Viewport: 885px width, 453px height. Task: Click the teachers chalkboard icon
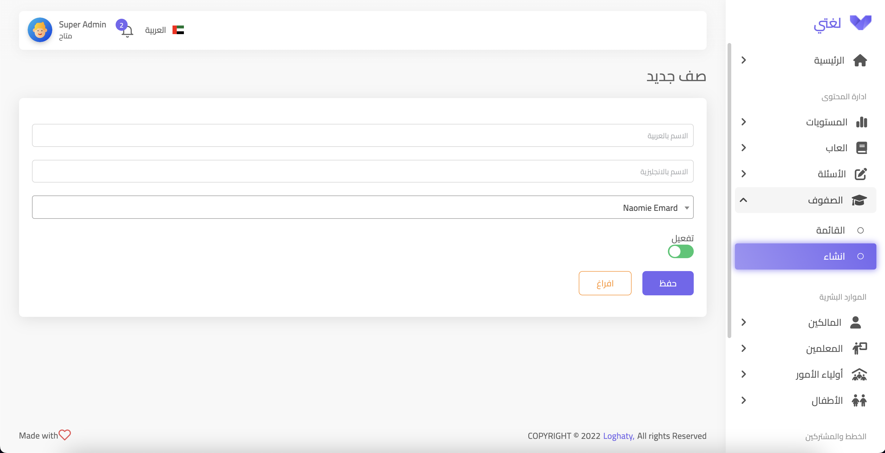pos(859,348)
